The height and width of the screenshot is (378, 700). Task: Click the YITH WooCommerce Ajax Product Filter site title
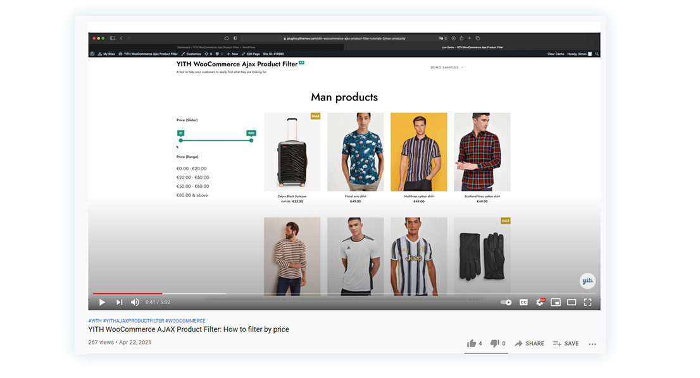pos(237,64)
